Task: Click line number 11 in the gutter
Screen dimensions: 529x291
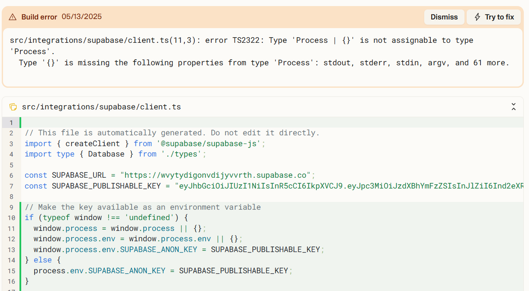Action: [x=11, y=228]
